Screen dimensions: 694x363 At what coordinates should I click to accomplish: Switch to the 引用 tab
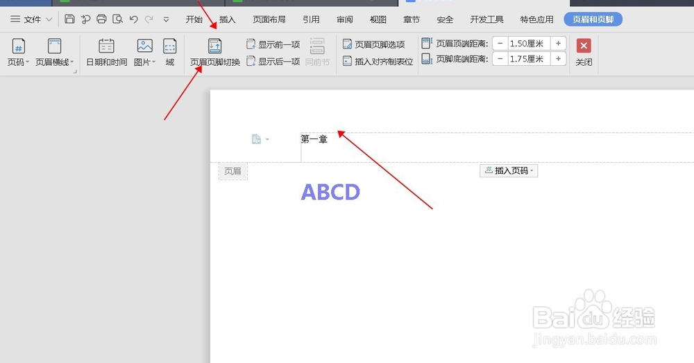pos(311,19)
